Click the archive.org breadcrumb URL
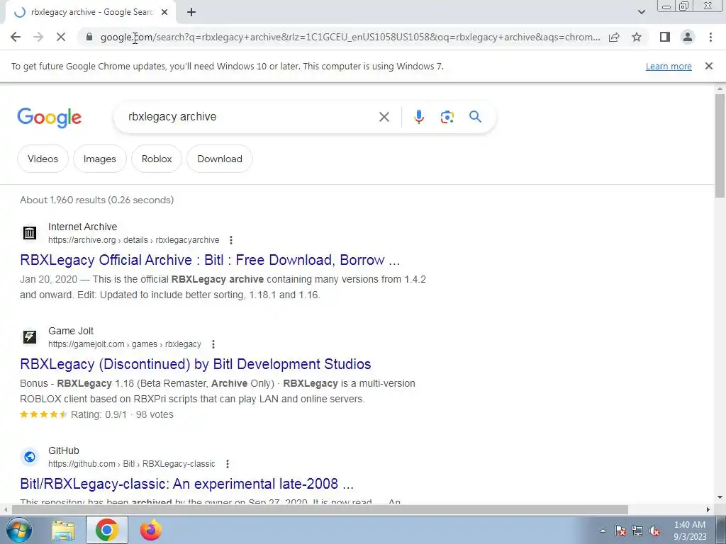This screenshot has height=544, width=726. click(134, 240)
